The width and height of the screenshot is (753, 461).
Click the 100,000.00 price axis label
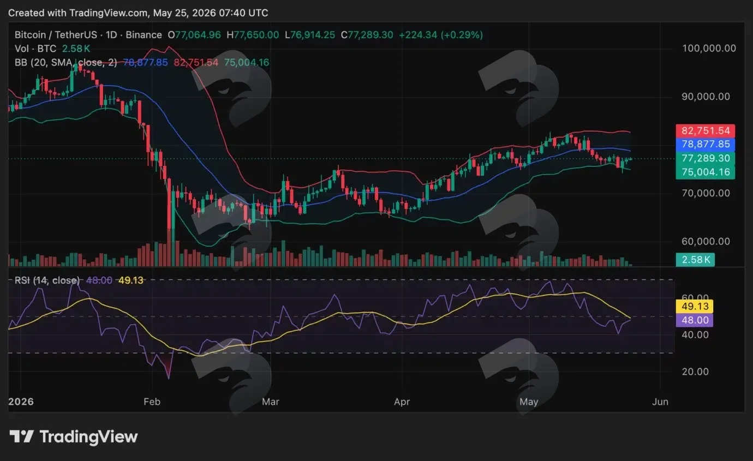709,49
